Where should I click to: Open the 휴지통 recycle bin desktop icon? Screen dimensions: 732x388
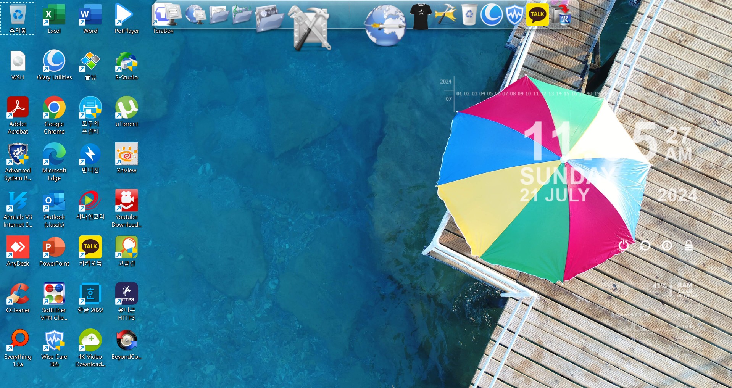18,18
